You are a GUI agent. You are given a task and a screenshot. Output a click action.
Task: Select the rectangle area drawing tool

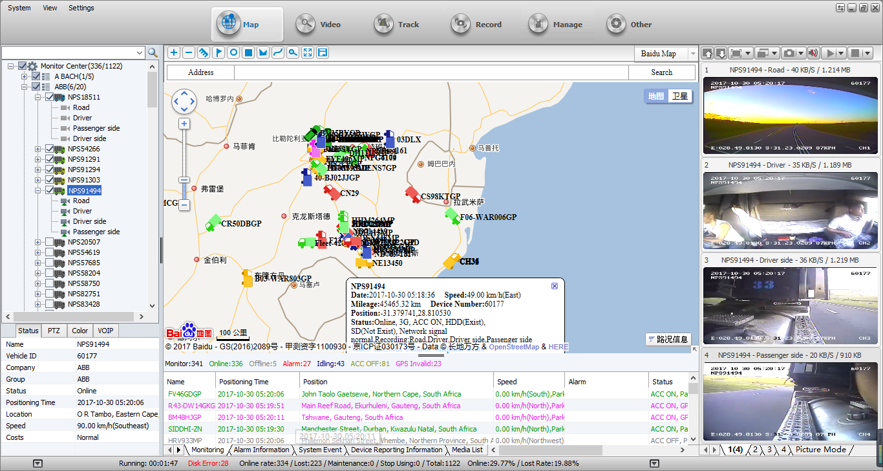pyautogui.click(x=248, y=52)
